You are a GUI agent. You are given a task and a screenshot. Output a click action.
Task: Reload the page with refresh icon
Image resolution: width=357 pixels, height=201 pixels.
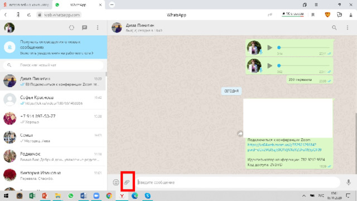tap(28, 15)
